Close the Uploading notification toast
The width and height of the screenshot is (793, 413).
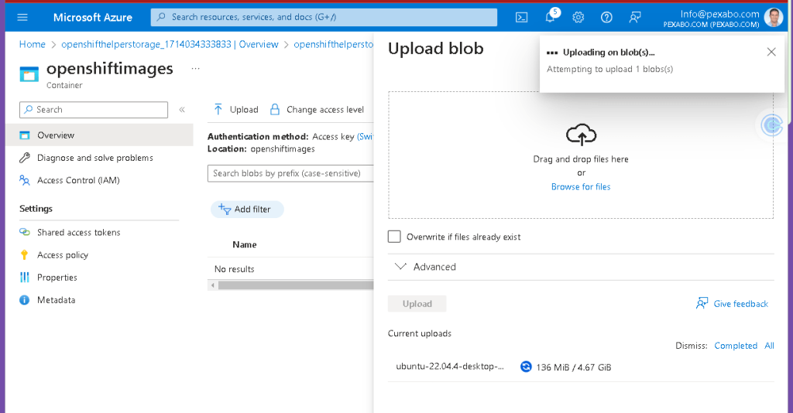point(771,52)
